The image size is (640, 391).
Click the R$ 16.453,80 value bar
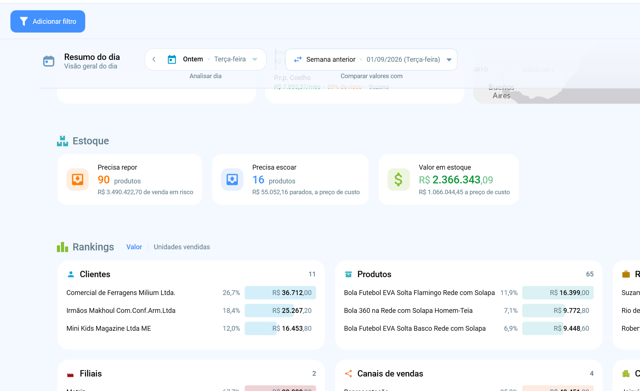click(x=280, y=328)
